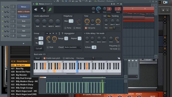Screen dimensions: 172x97
Task: Select preset 027 Bass Rig
Action: (20, 68)
